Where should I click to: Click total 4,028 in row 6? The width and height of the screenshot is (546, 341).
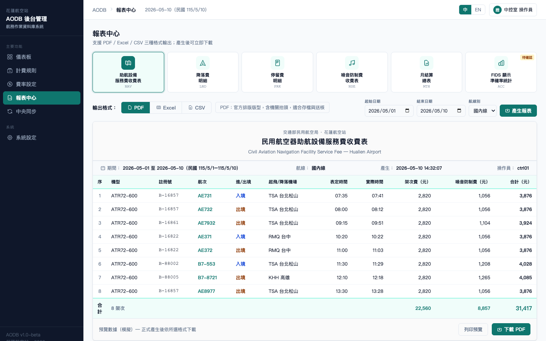526,264
